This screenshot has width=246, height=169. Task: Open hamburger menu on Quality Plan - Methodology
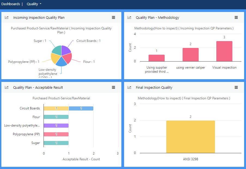pyautogui.click(x=236, y=17)
